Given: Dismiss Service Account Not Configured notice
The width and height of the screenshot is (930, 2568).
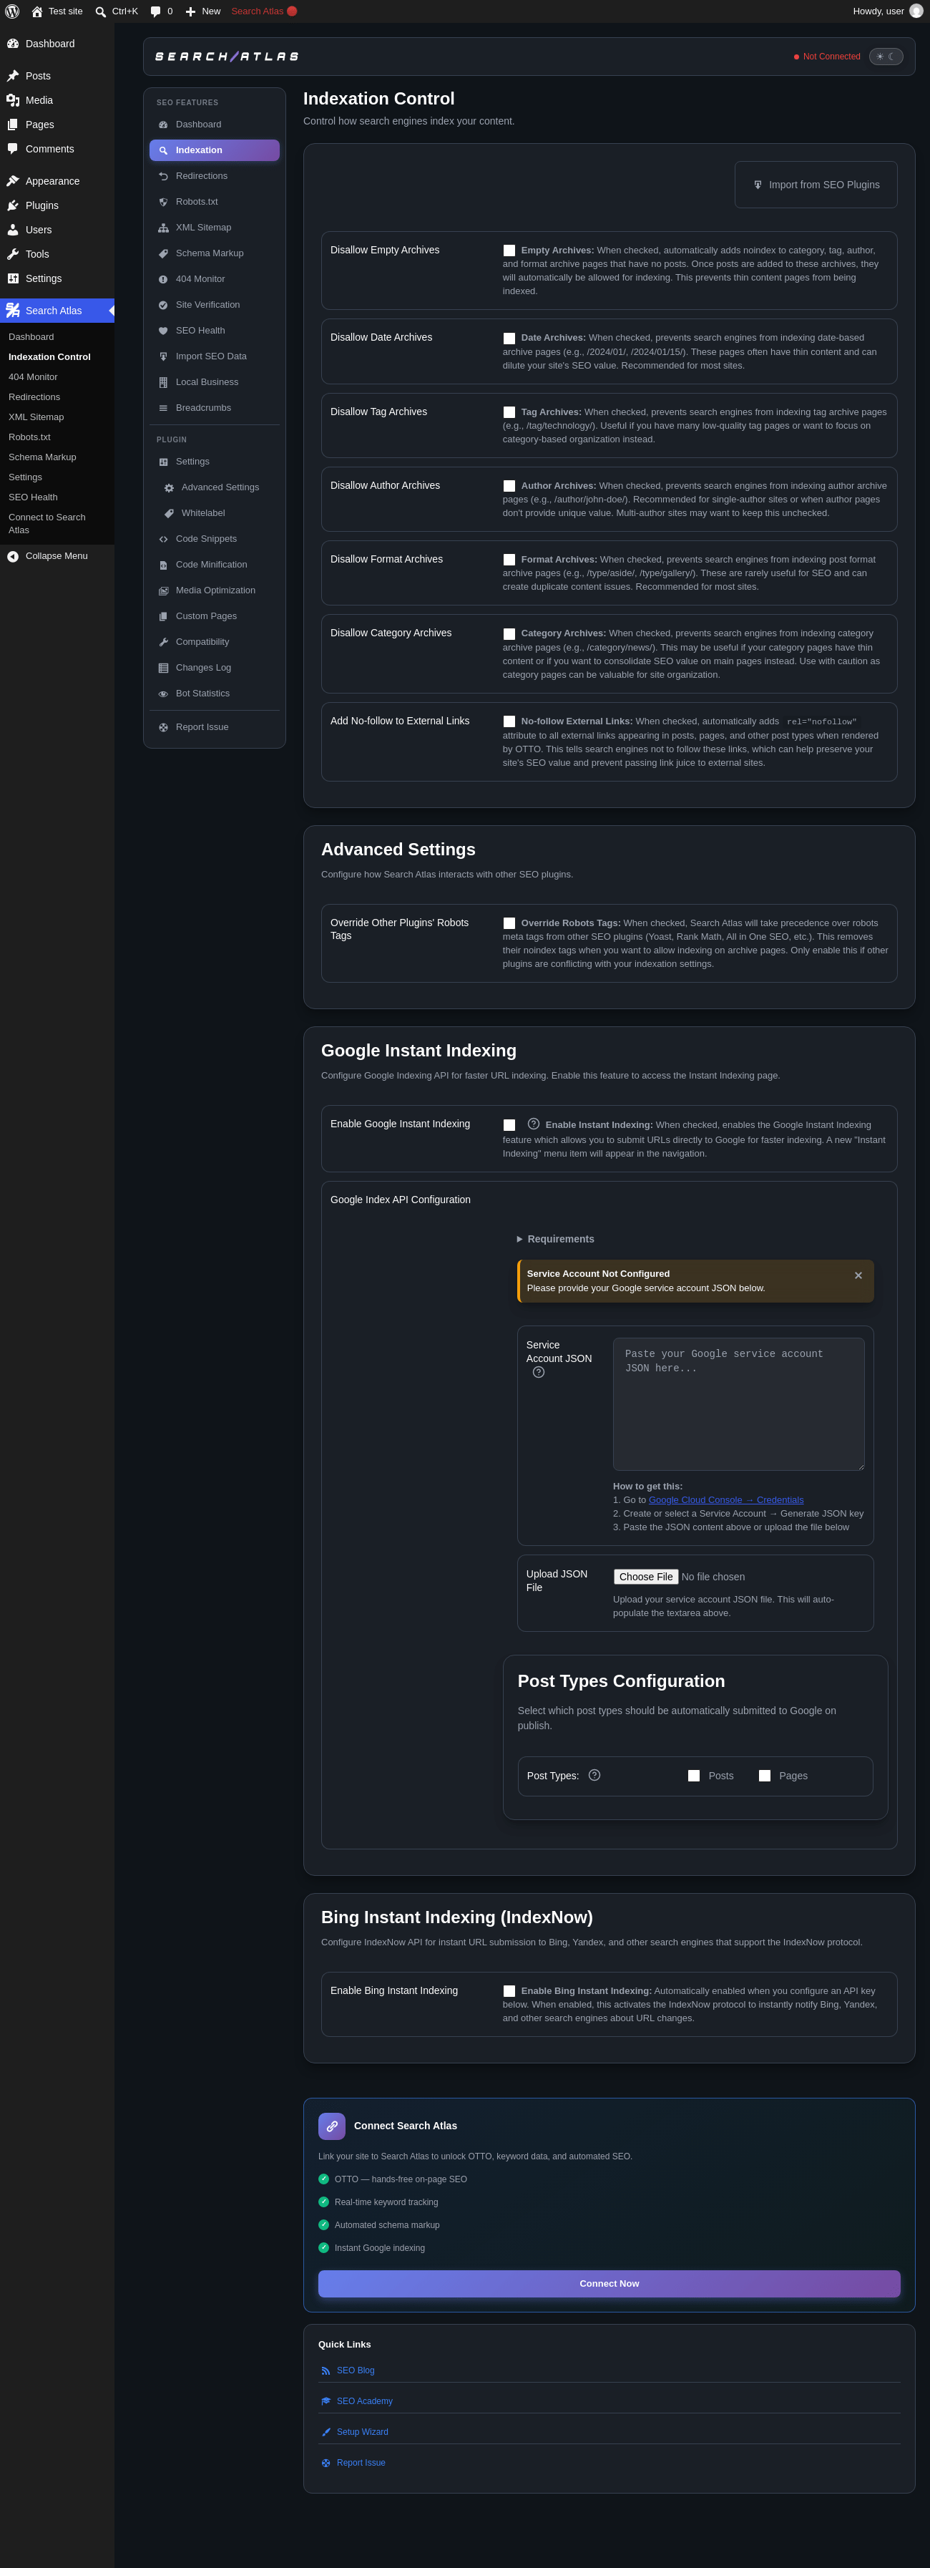Looking at the screenshot, I should 858,1276.
